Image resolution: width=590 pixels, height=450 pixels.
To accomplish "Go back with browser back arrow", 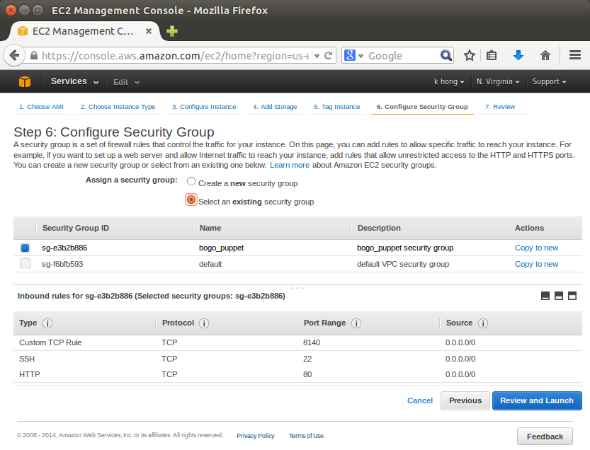I will click(14, 56).
